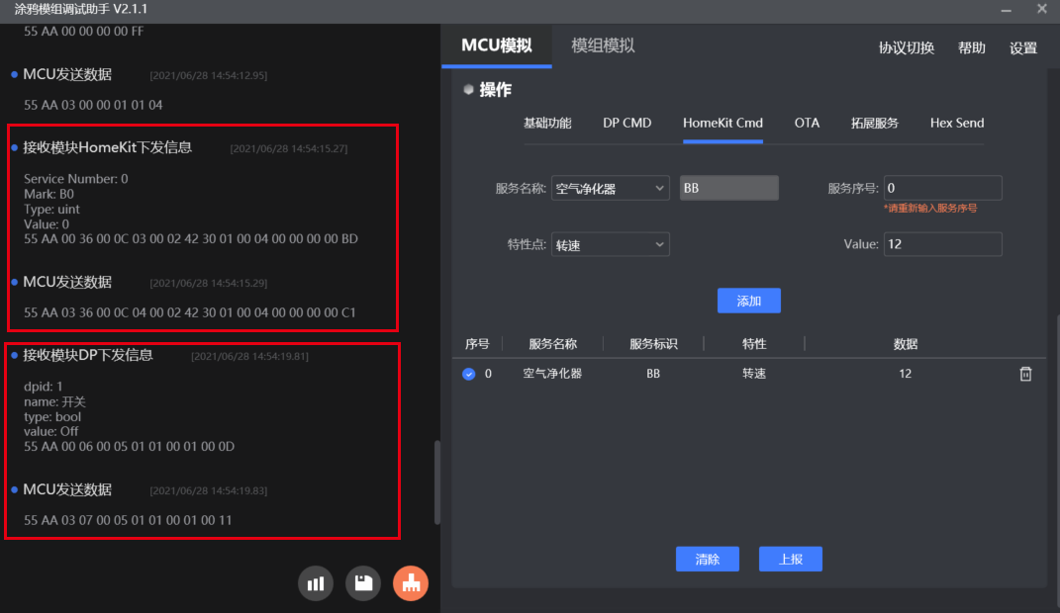Click the name: 开关 log line
The image size is (1060, 613).
[x=54, y=401]
